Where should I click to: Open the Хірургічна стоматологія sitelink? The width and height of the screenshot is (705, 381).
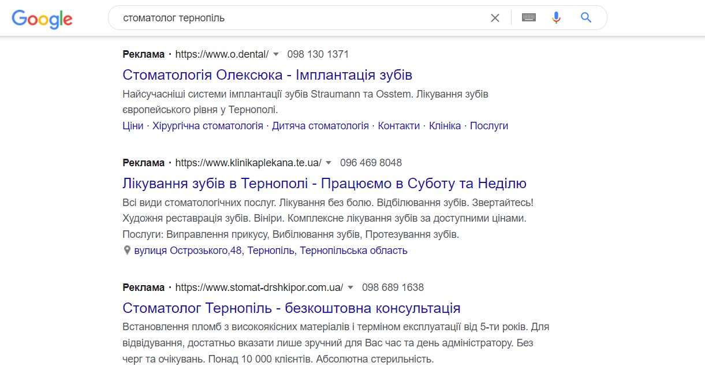point(208,126)
